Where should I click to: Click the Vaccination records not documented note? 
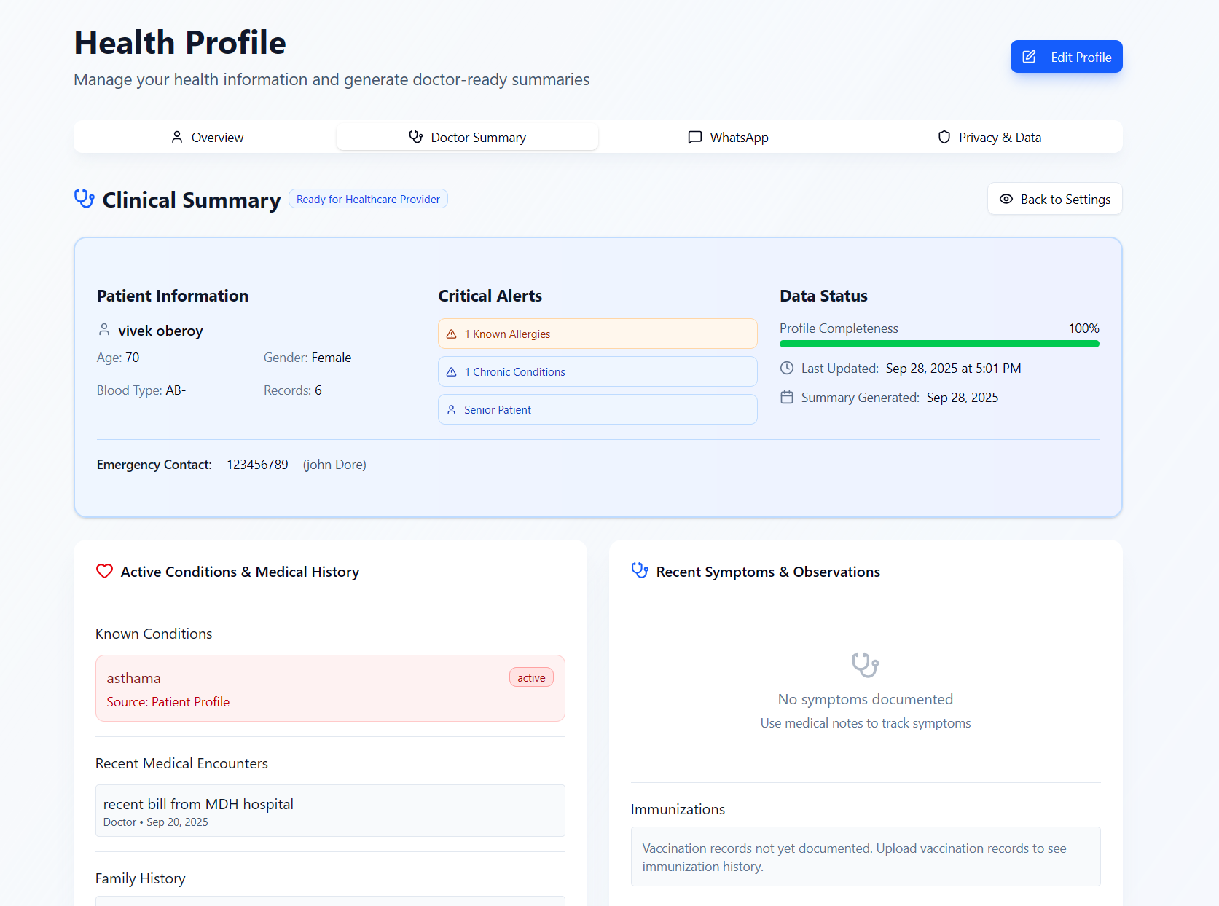(x=866, y=856)
